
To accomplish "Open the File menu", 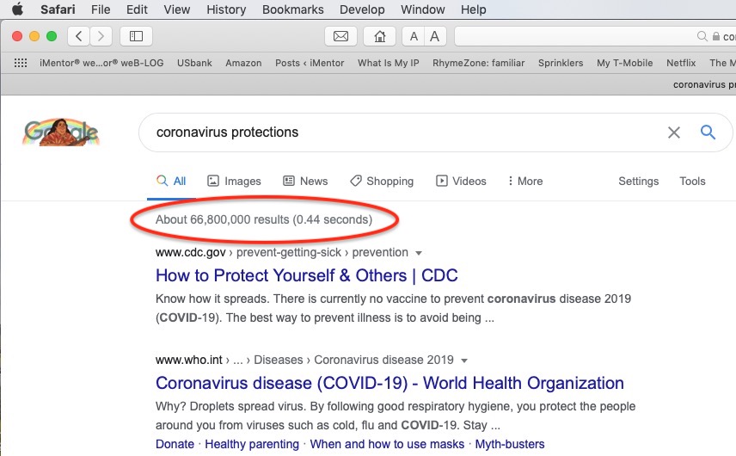I will pos(101,9).
